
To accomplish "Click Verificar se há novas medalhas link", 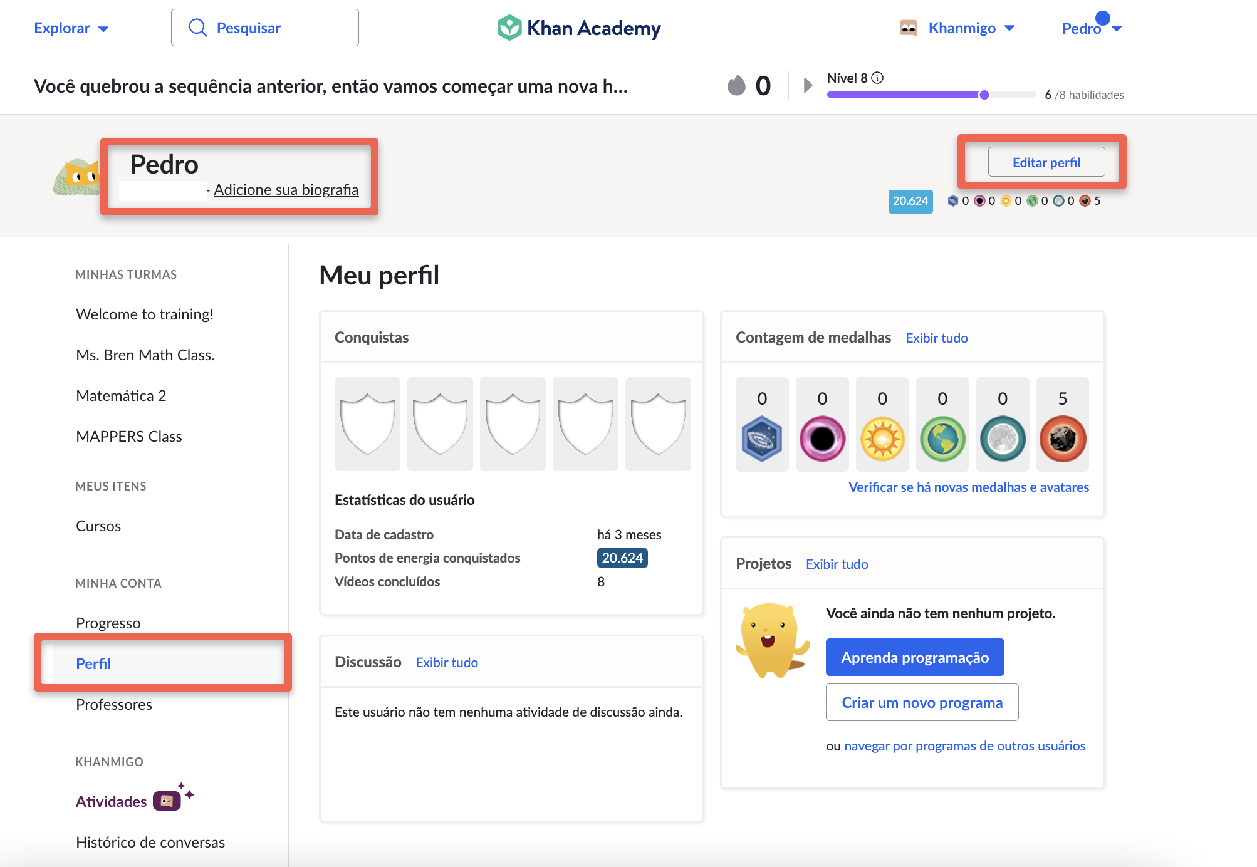I will click(x=969, y=487).
